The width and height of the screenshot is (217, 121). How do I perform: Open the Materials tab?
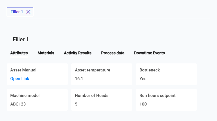(46, 53)
